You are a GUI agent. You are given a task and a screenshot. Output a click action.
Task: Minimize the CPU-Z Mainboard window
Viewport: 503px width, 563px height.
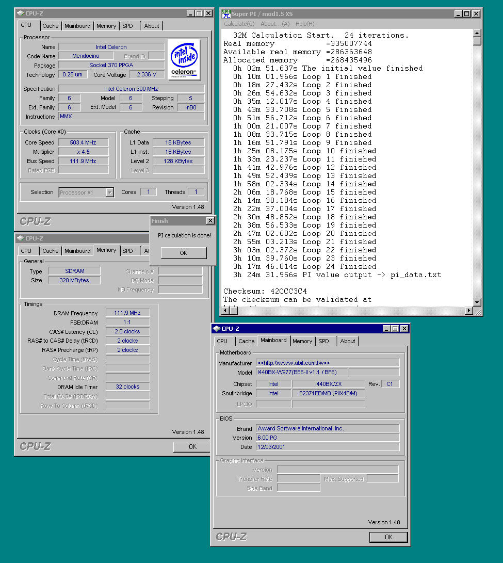coord(387,329)
